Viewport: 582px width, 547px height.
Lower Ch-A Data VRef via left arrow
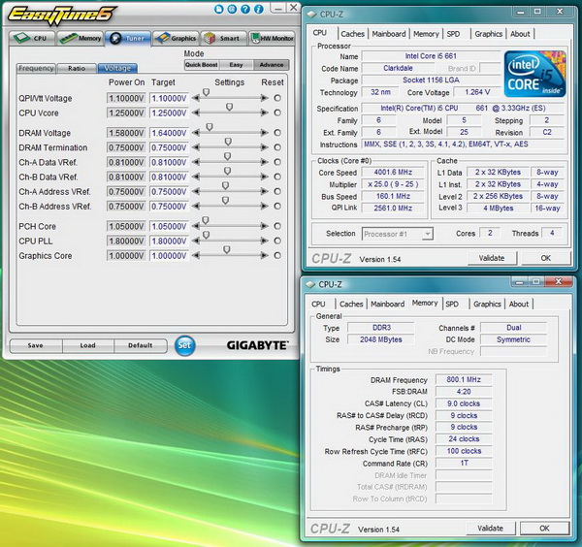pos(196,162)
